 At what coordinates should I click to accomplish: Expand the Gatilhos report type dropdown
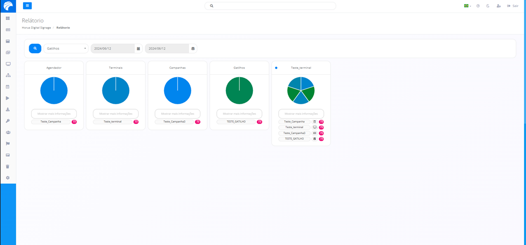coord(66,49)
